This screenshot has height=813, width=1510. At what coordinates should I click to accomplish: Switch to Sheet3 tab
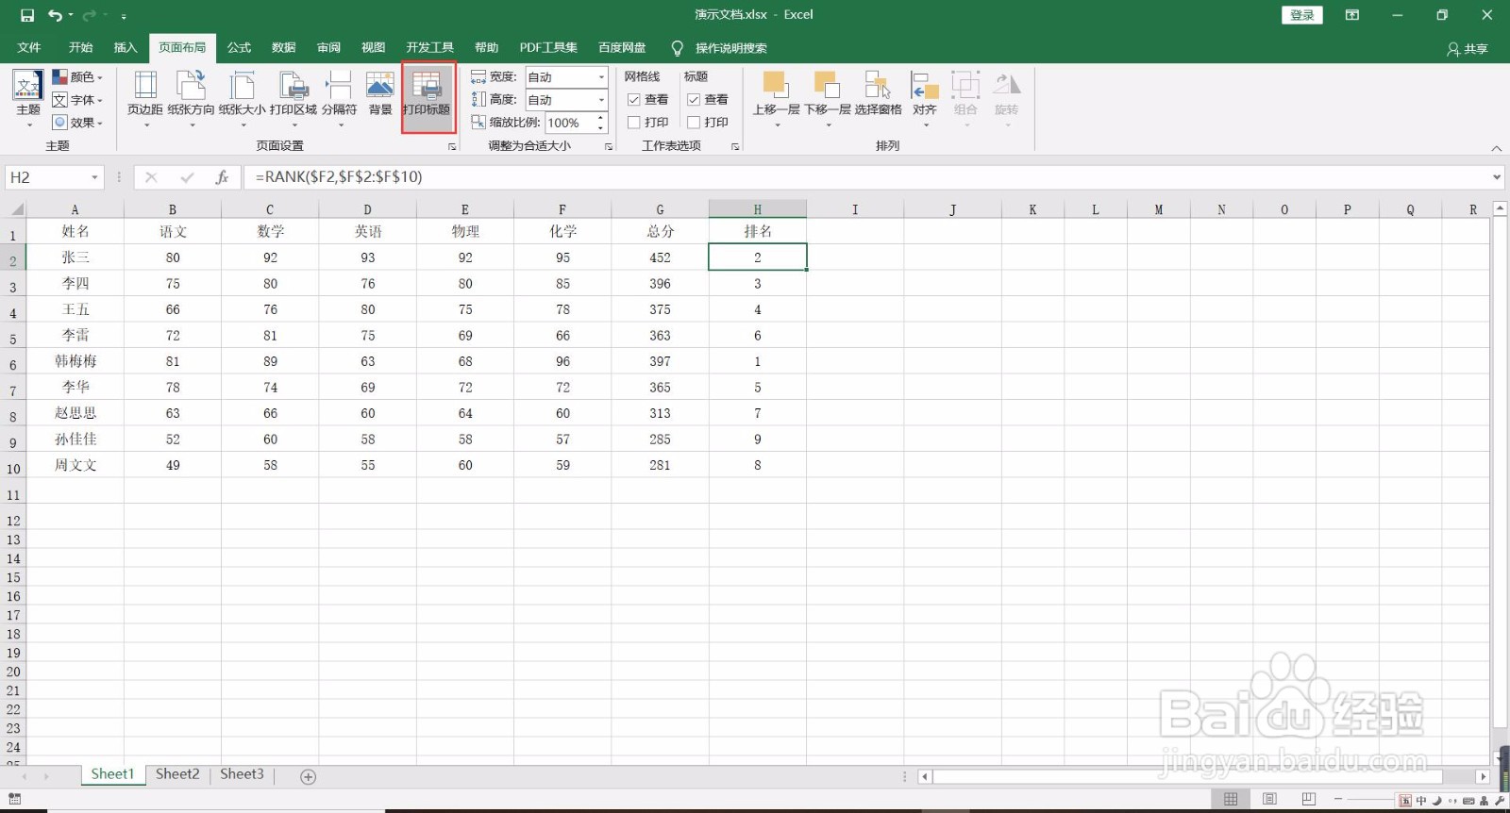tap(242, 774)
